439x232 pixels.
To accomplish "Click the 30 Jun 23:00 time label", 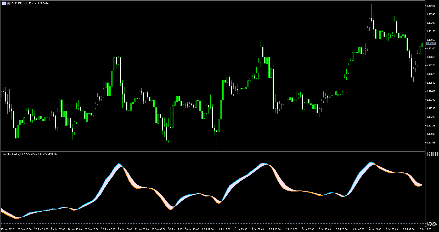I will (x=192, y=229).
